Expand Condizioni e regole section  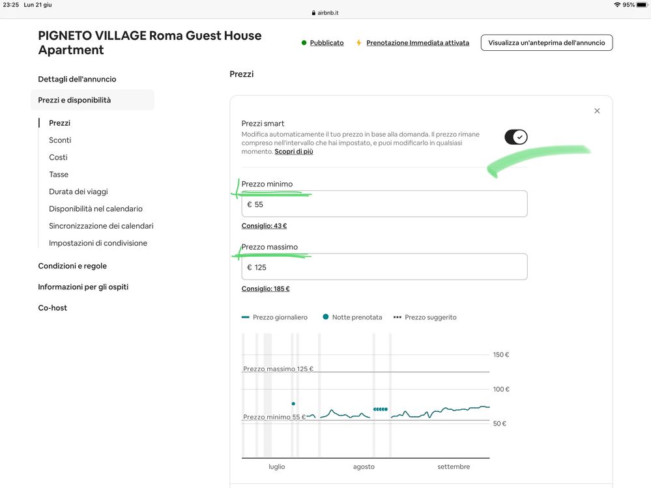[x=72, y=266]
